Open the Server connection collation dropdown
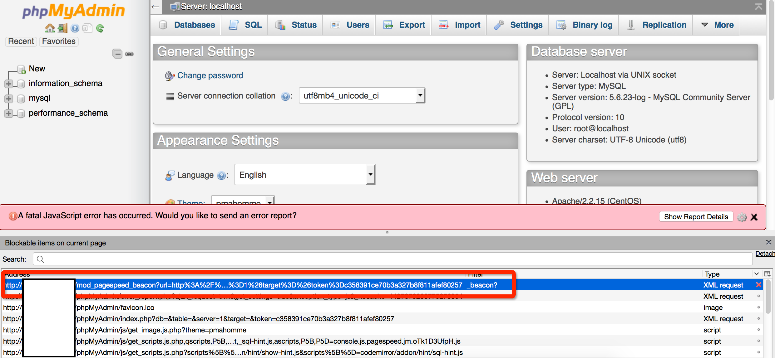This screenshot has width=775, height=358. click(x=362, y=95)
